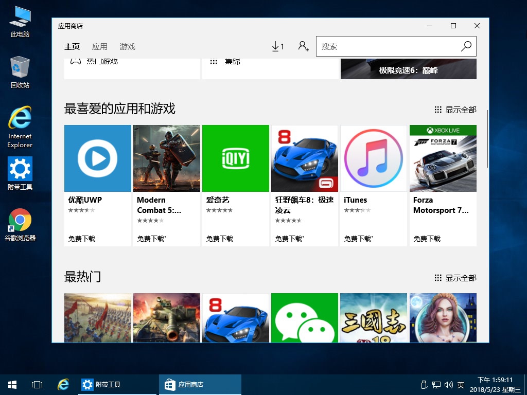Open the 热门游戏 category tile

pos(132,68)
